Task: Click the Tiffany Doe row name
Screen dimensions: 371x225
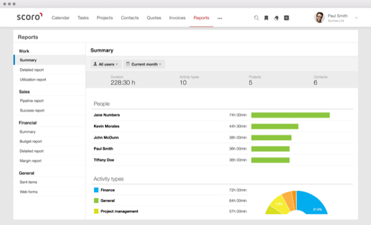Action: tap(104, 160)
